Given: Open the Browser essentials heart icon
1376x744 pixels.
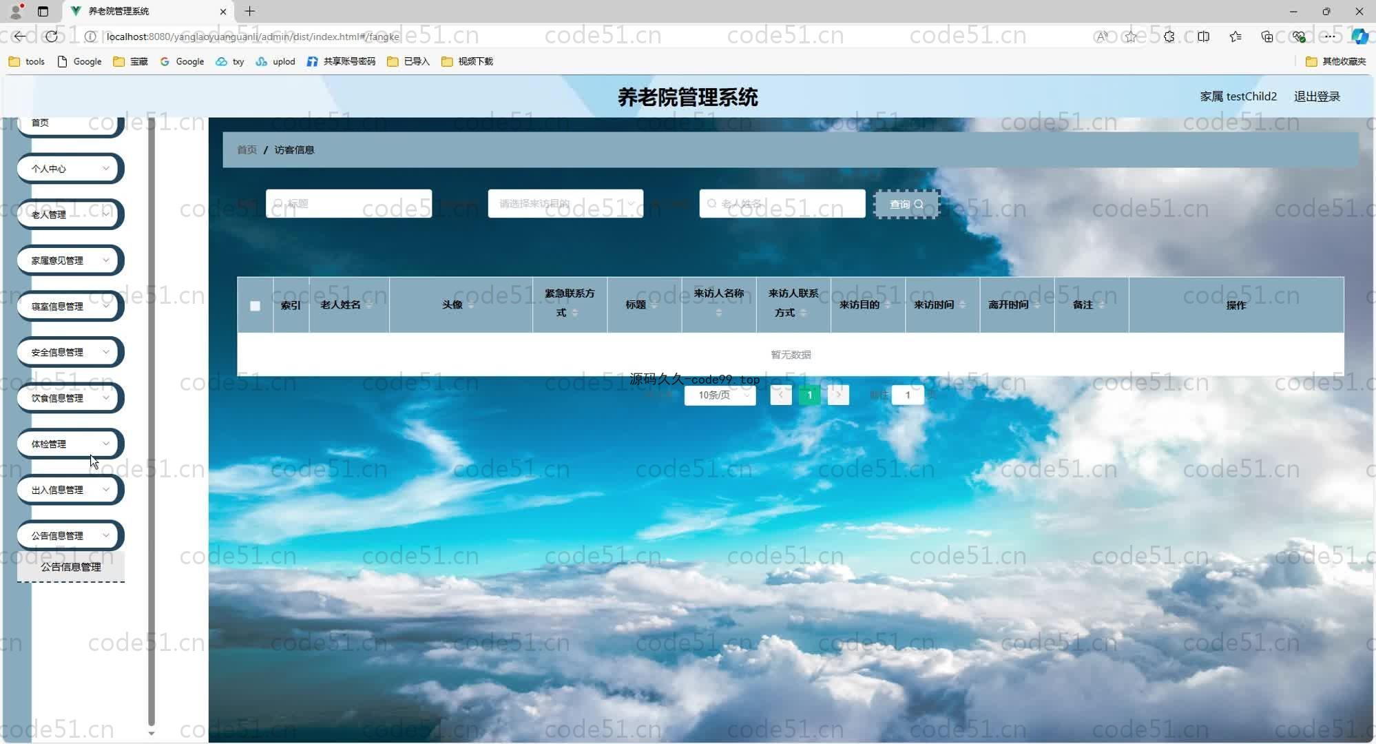Looking at the screenshot, I should point(1299,37).
